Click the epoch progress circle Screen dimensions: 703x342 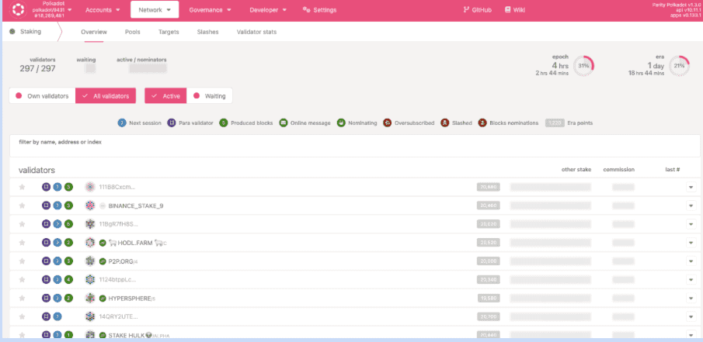pos(584,66)
